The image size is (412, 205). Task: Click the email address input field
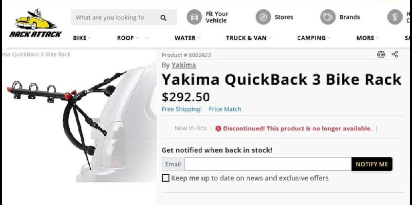(x=268, y=164)
